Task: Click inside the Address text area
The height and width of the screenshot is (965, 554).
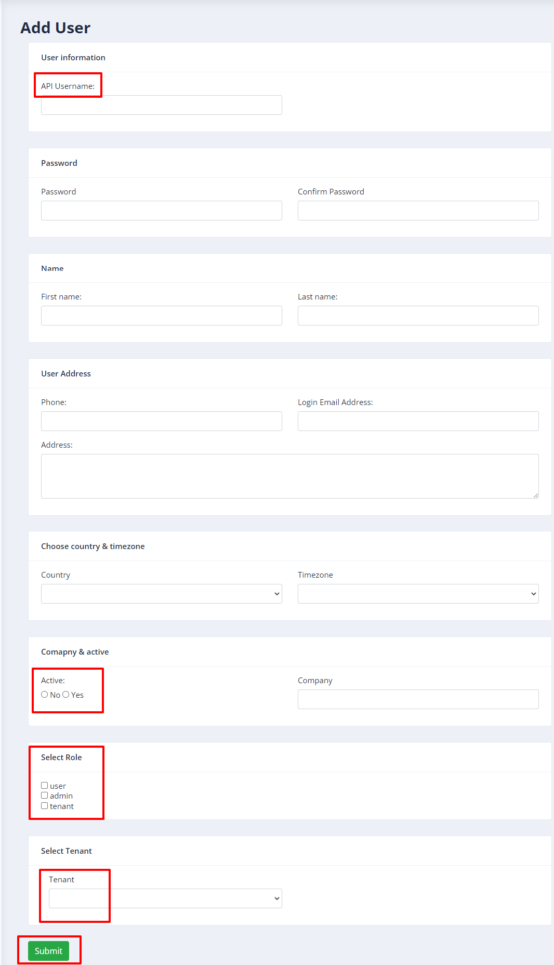Action: (289, 476)
